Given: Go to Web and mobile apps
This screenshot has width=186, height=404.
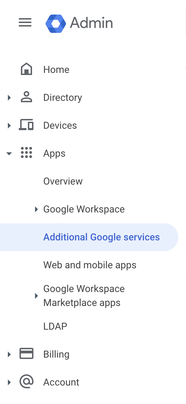Looking at the screenshot, I should pyautogui.click(x=90, y=265).
